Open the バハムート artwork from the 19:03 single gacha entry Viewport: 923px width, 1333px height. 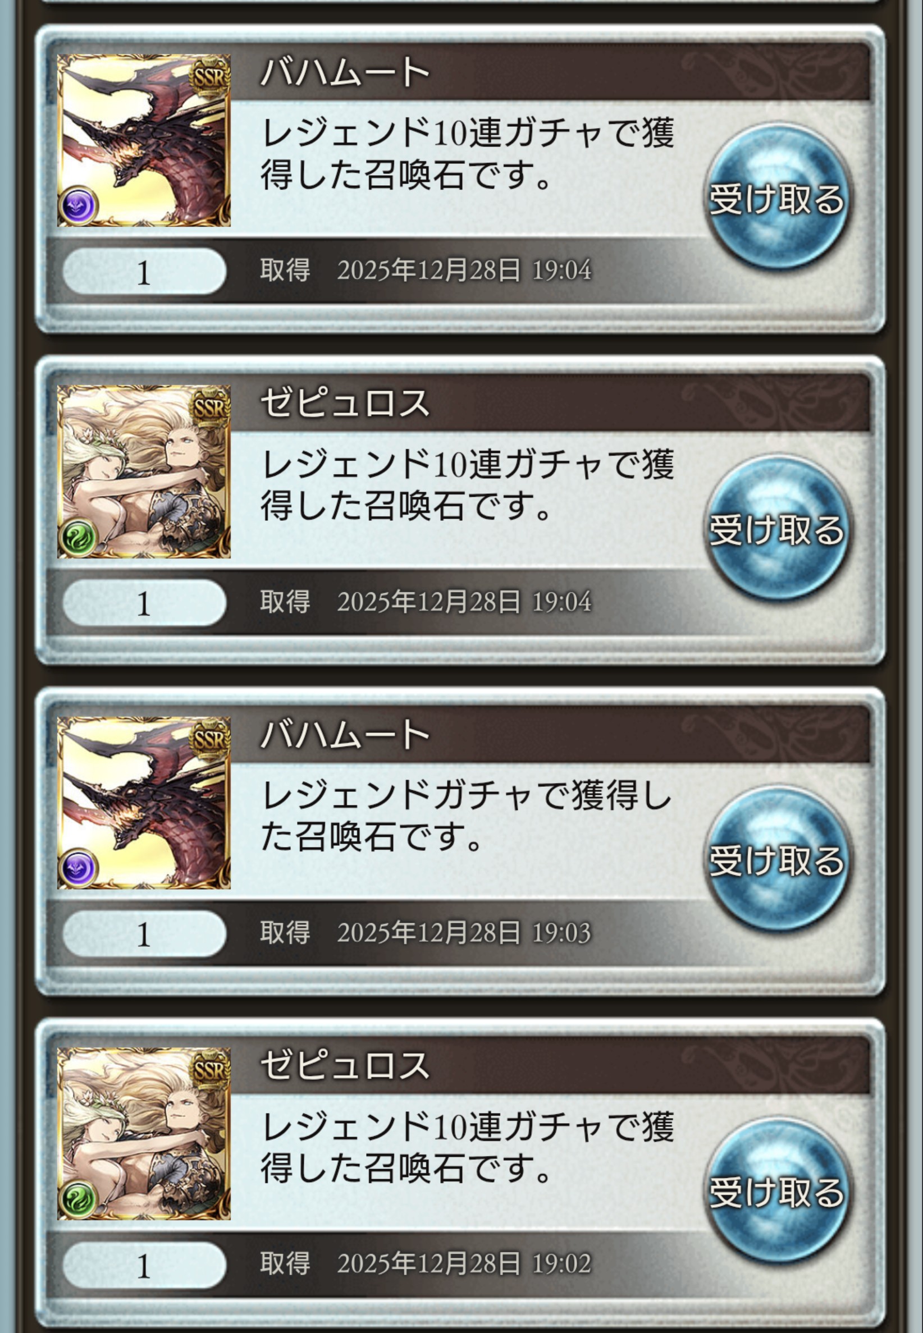coord(144,803)
